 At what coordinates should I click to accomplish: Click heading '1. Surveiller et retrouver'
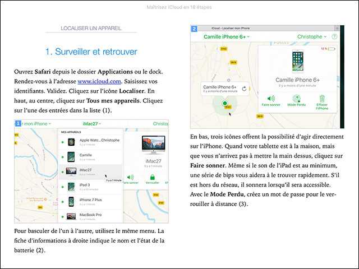91,52
